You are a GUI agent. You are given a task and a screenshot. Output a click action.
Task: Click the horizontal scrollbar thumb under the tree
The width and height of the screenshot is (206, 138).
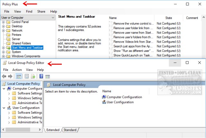coord(18,130)
